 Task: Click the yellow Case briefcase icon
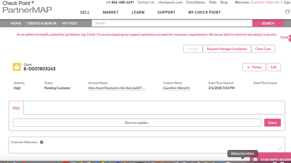tap(17, 67)
